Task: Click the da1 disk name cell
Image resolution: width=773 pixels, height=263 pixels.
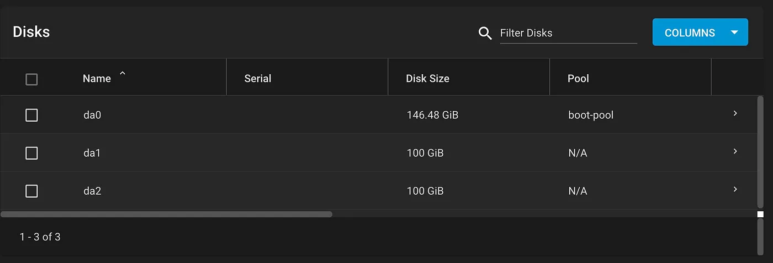Action: [x=92, y=153]
